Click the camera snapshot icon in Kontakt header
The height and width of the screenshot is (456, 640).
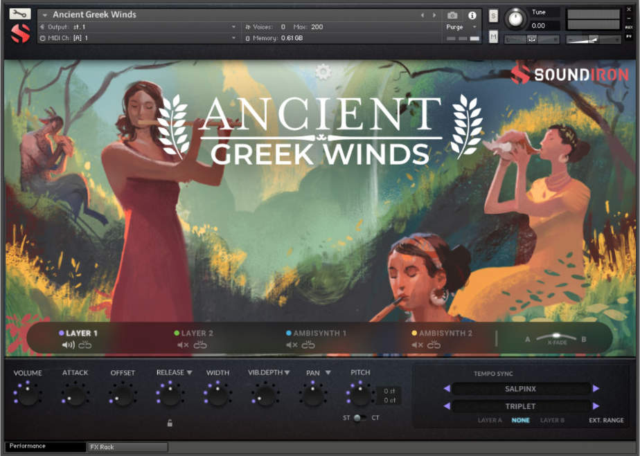(x=452, y=14)
